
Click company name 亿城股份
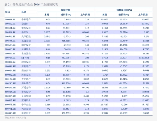[x=26, y=49]
